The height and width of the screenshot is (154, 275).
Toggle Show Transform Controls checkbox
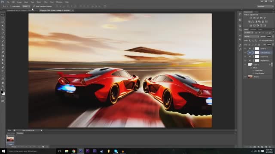34,6
